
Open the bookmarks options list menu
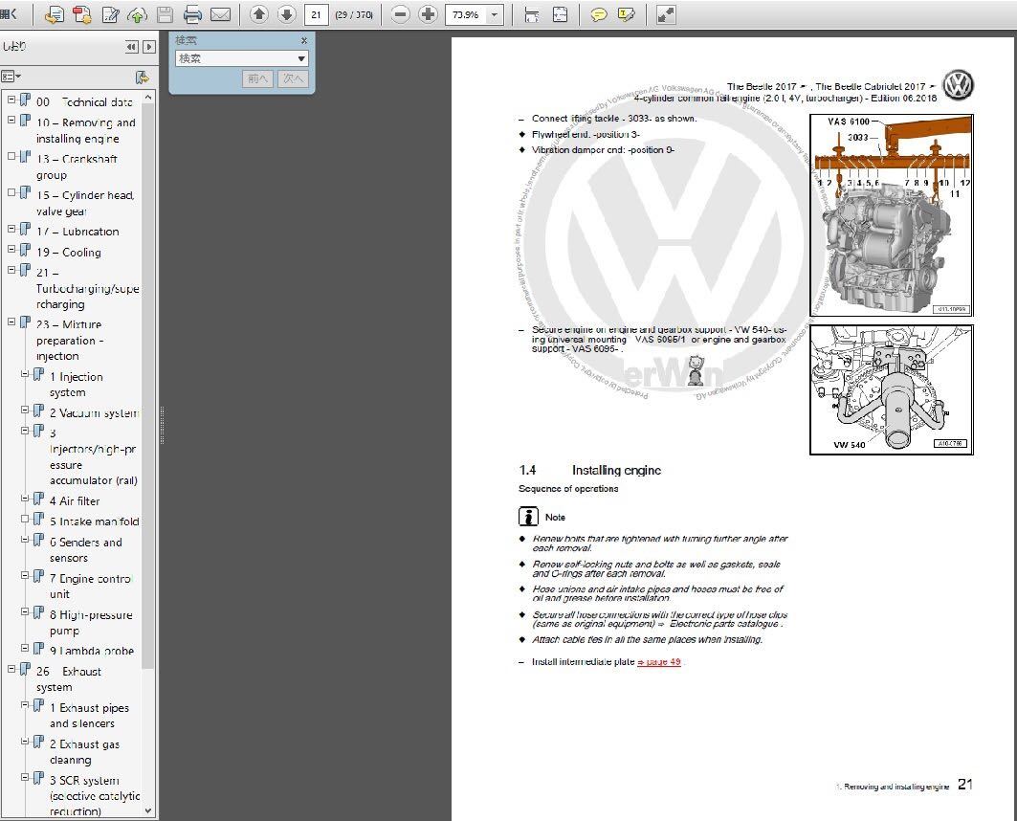point(11,77)
